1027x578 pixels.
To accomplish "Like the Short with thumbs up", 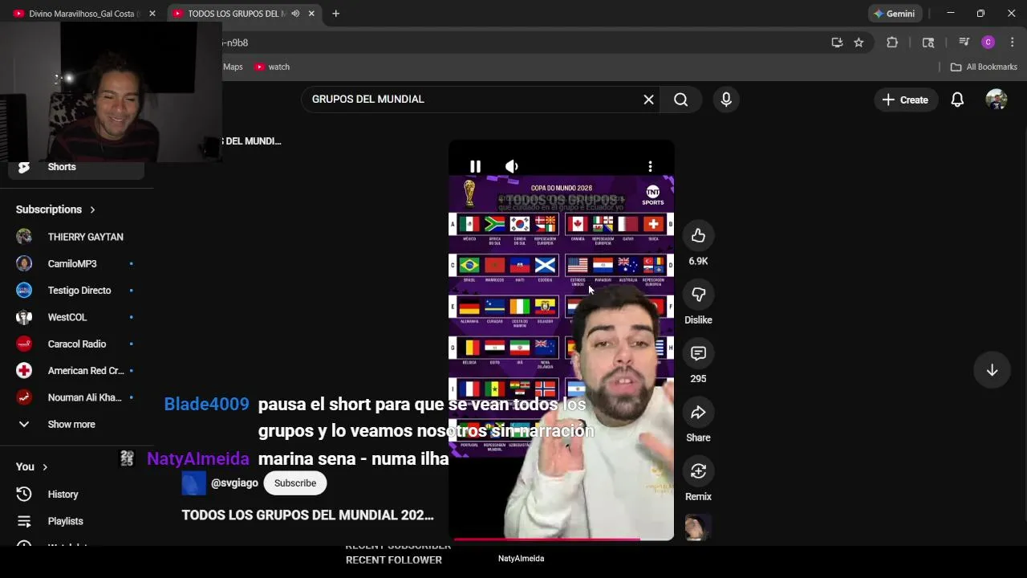I will (698, 235).
